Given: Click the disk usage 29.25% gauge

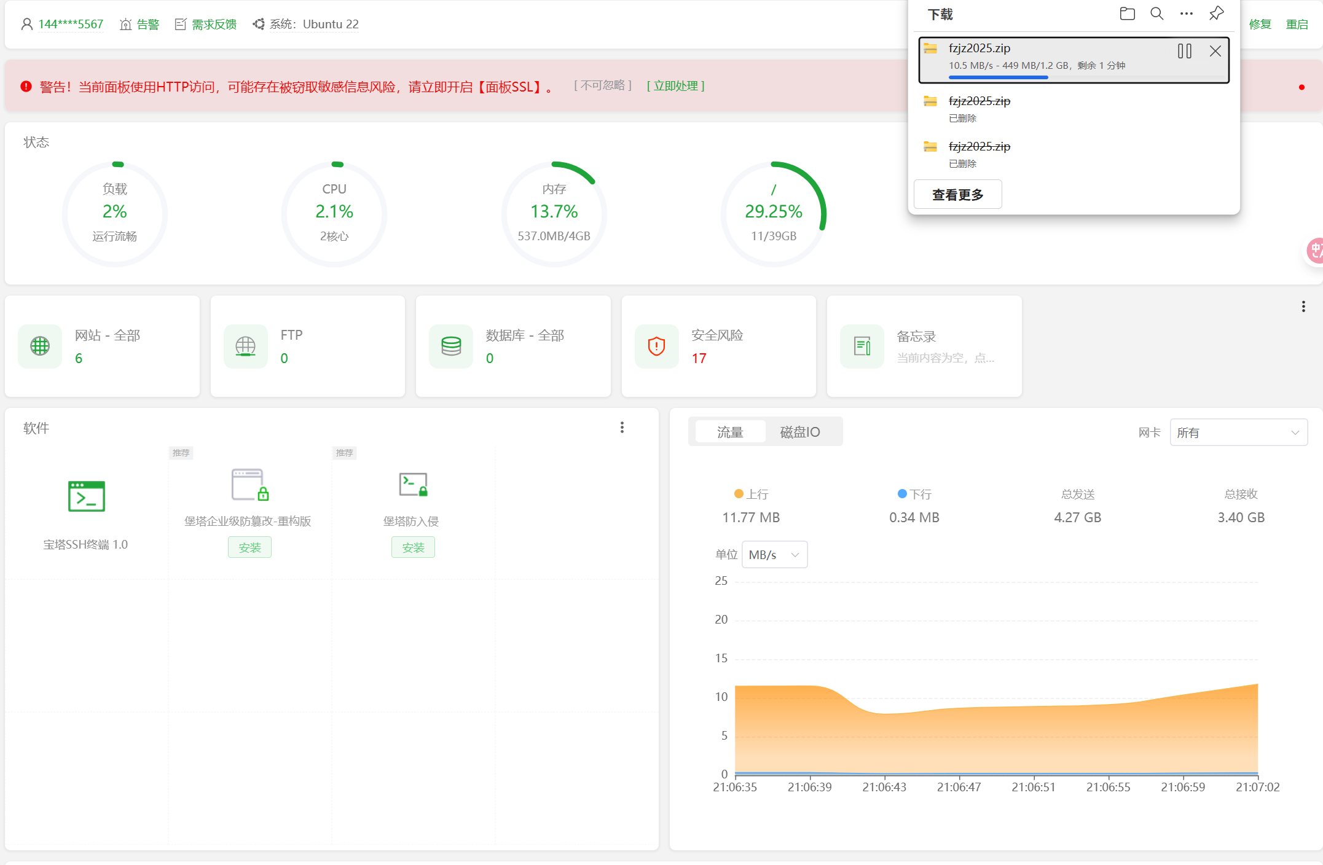Looking at the screenshot, I should 774,214.
